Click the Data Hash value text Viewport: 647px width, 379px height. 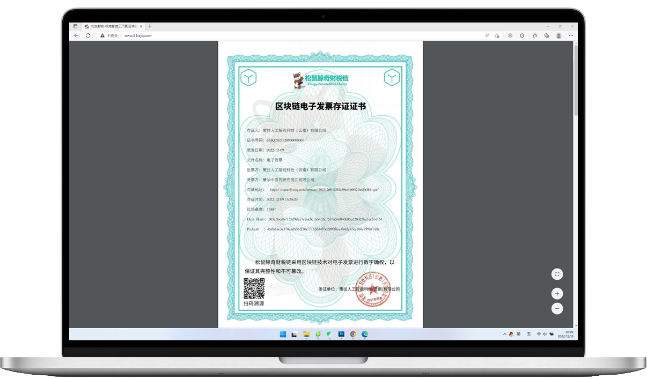tap(325, 219)
